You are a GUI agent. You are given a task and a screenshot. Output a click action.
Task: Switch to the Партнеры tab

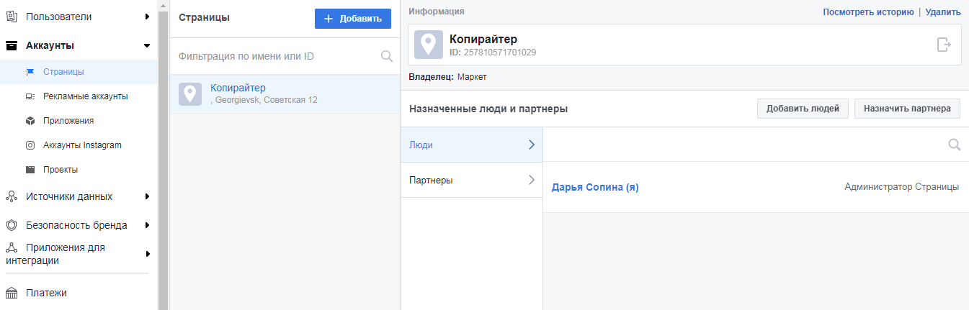[x=471, y=180]
